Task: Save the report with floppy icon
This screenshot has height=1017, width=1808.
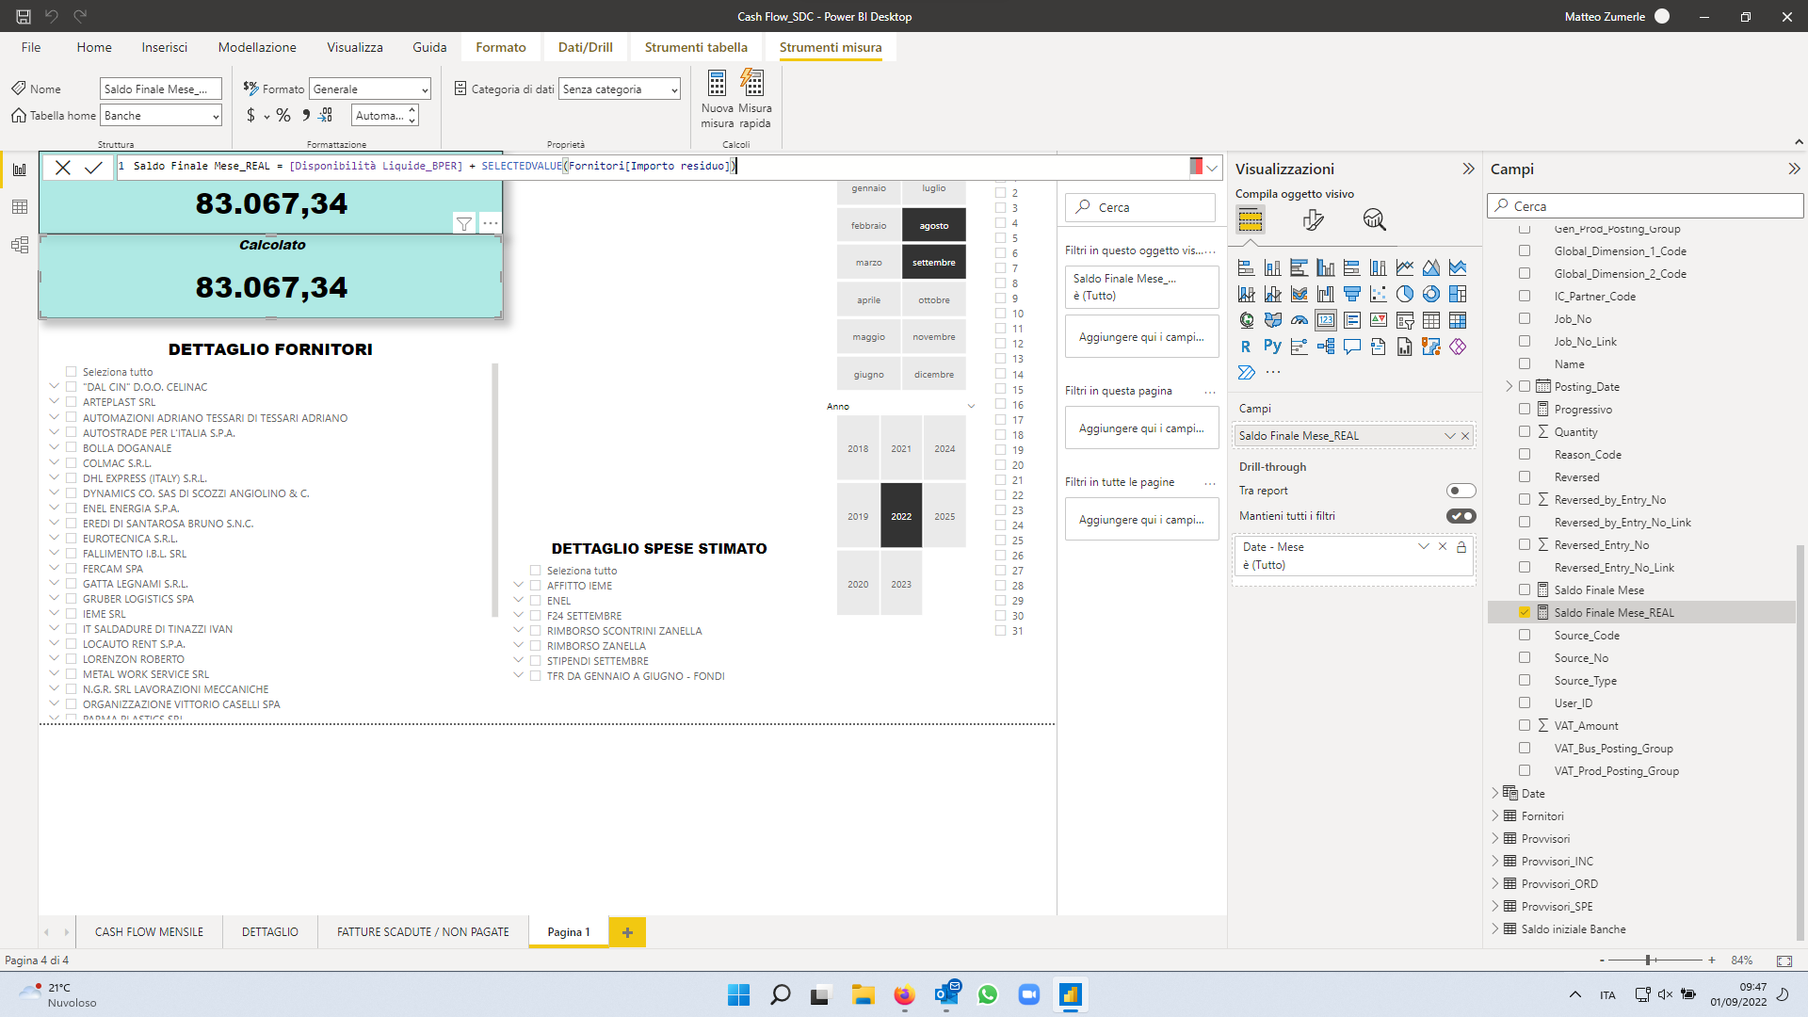Action: point(24,16)
